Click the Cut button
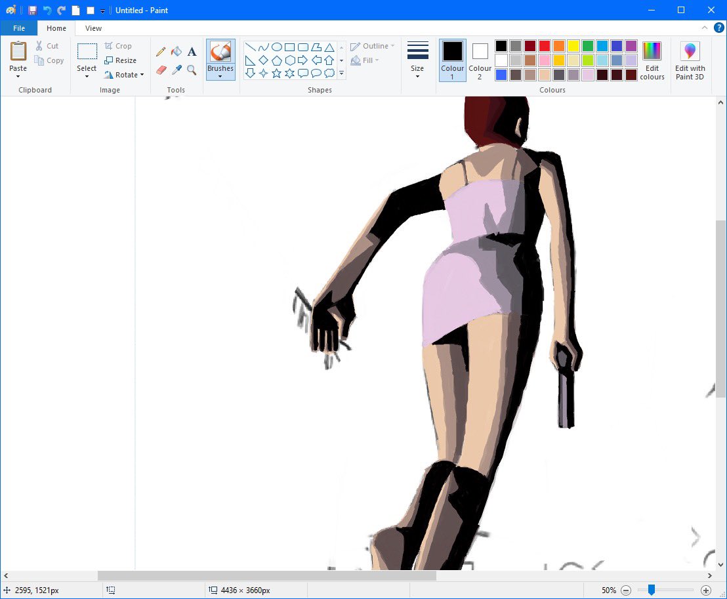Image resolution: width=727 pixels, height=599 pixels. point(47,46)
